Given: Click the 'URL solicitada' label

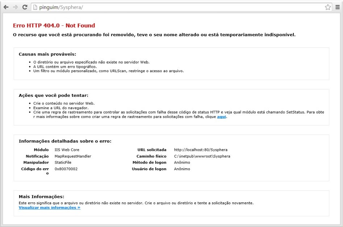Looking at the screenshot, I should [x=152, y=150].
